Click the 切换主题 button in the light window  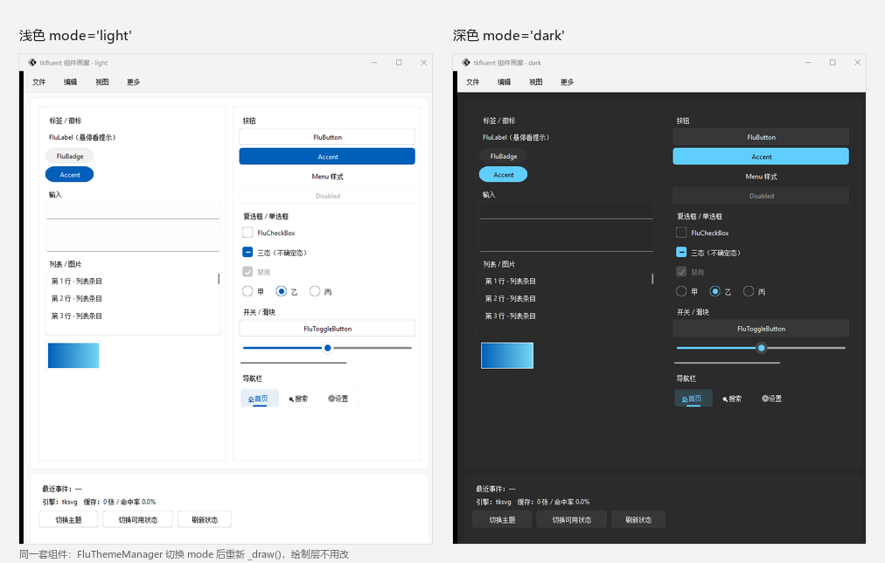coord(68,519)
